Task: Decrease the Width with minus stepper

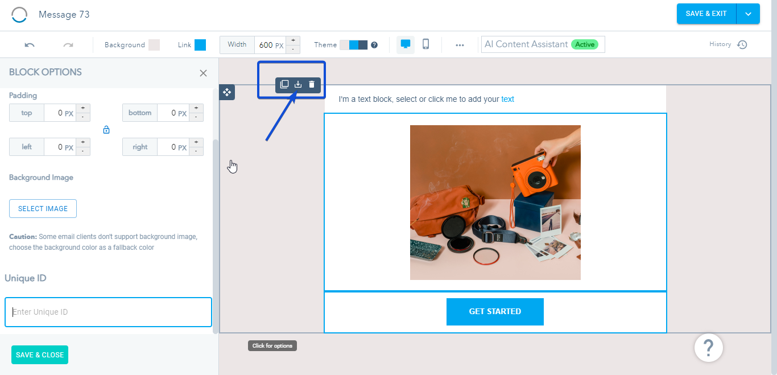Action: pyautogui.click(x=292, y=49)
